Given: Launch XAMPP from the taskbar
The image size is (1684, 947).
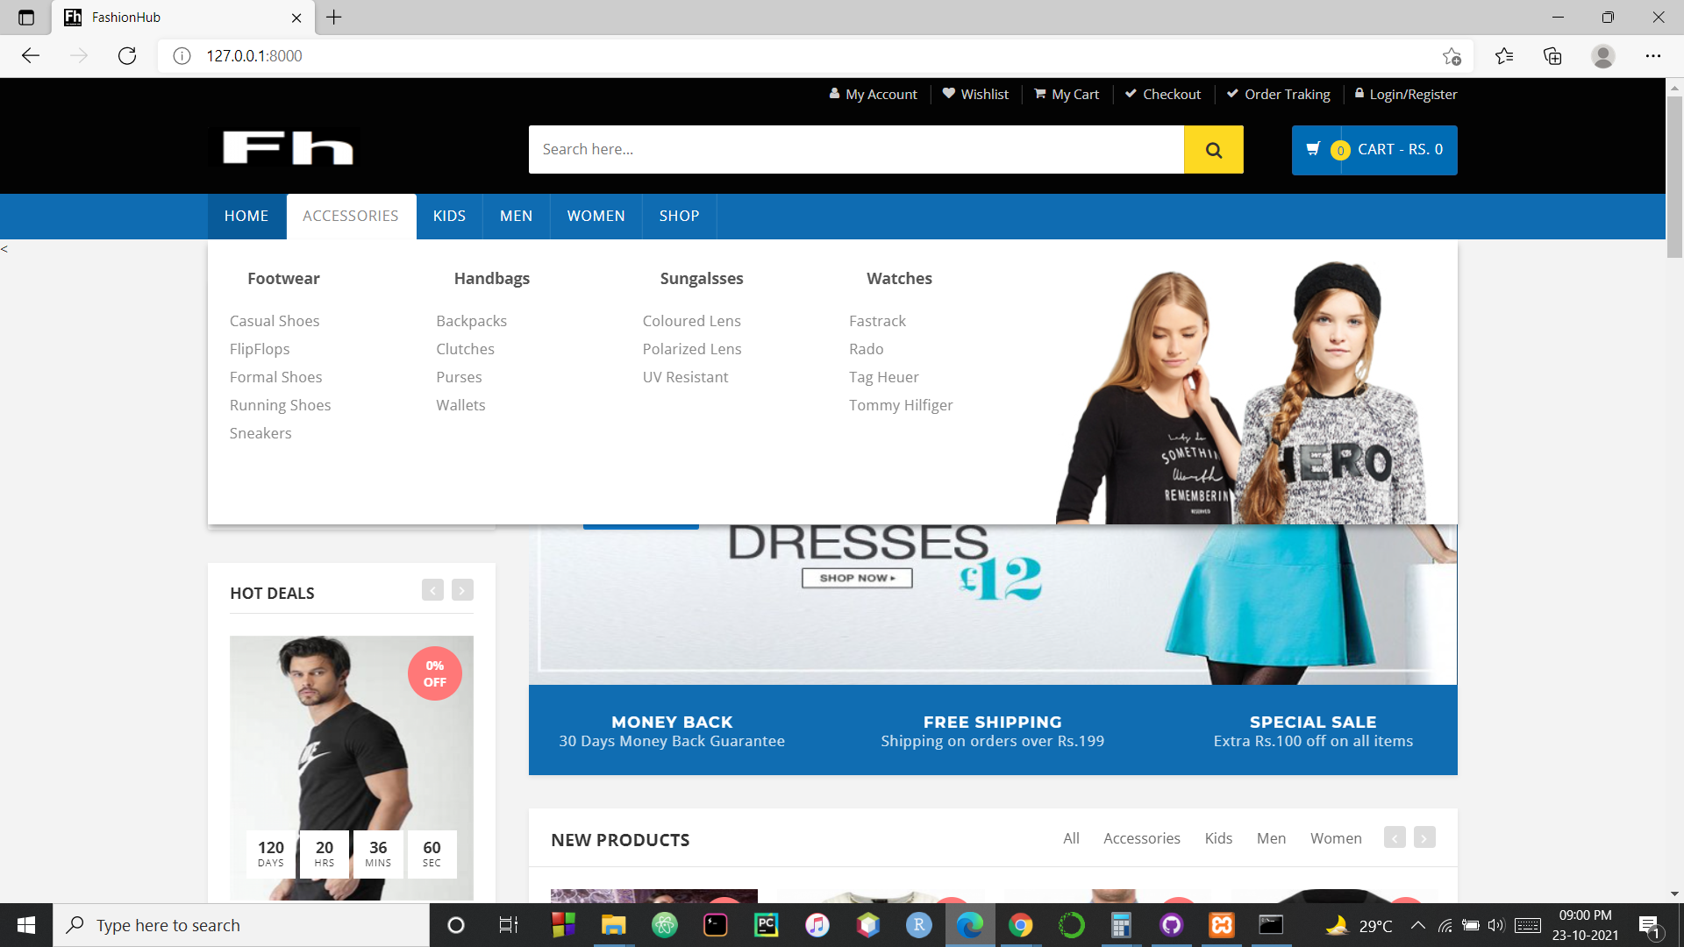Looking at the screenshot, I should coord(1222,925).
